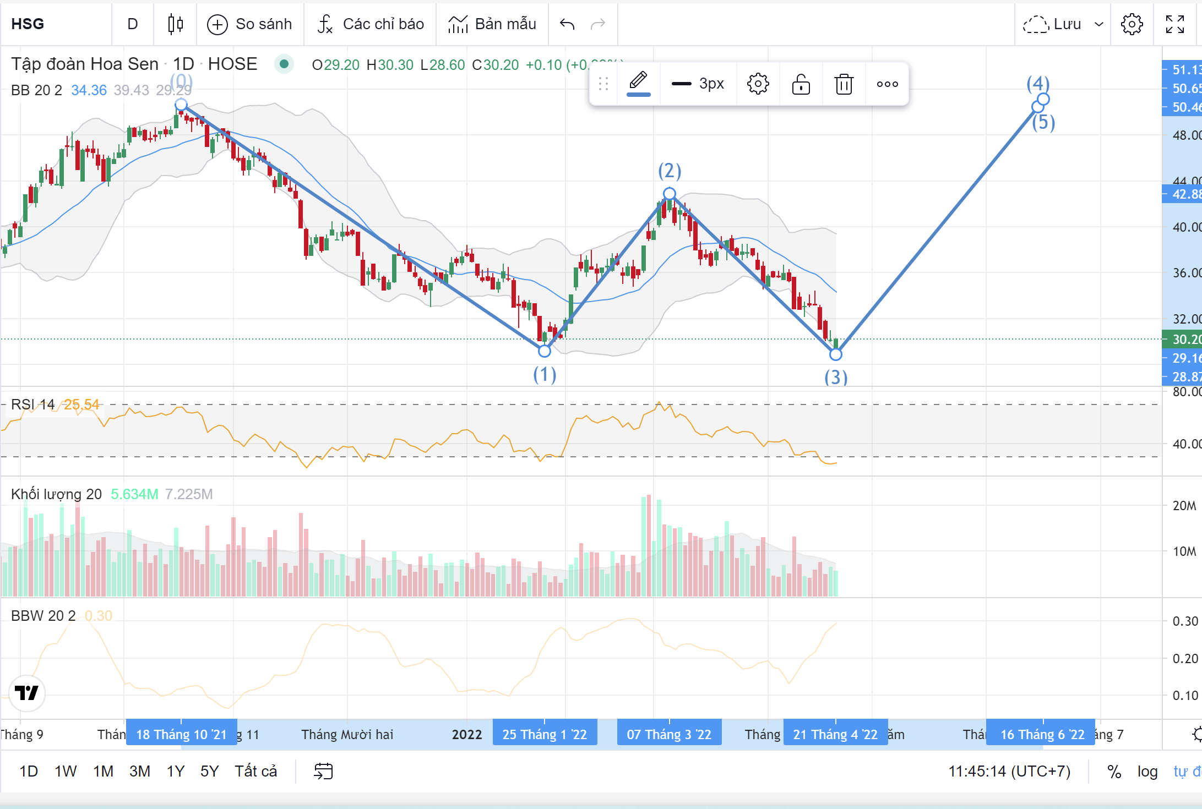Pick line color with pencil tool
Screen dimensions: 1202x809
pos(638,84)
